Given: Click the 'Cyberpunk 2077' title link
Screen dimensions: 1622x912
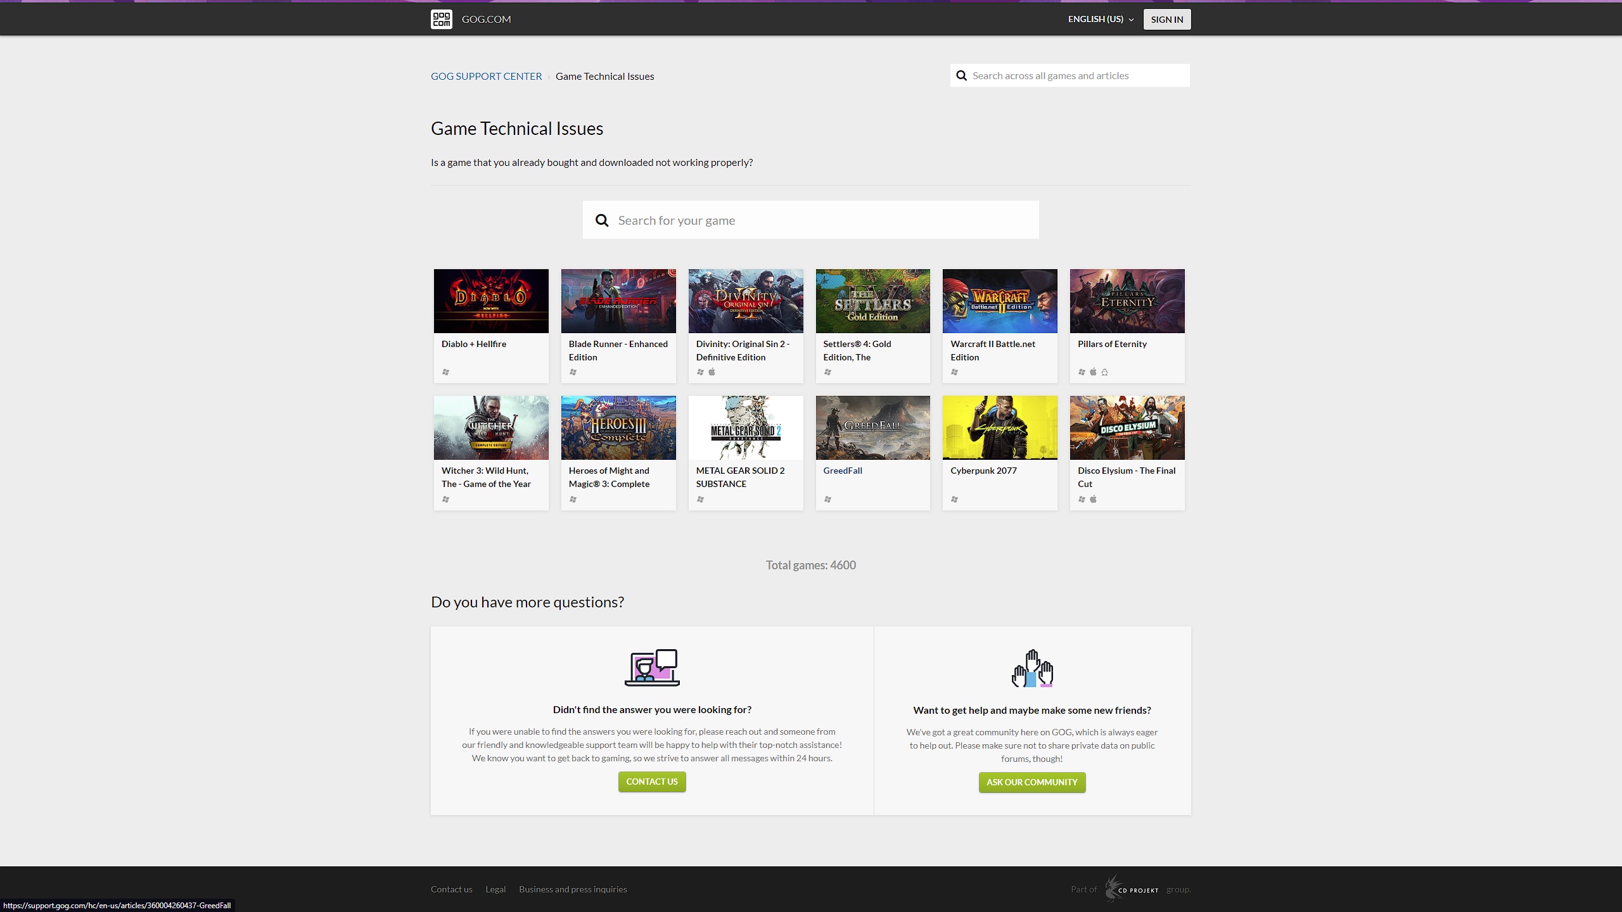Looking at the screenshot, I should (983, 471).
